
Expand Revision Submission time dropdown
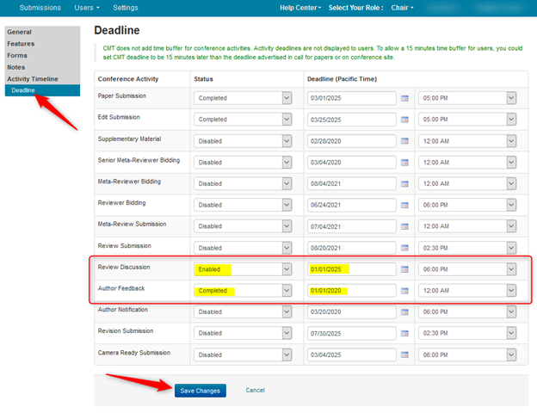[x=511, y=333]
